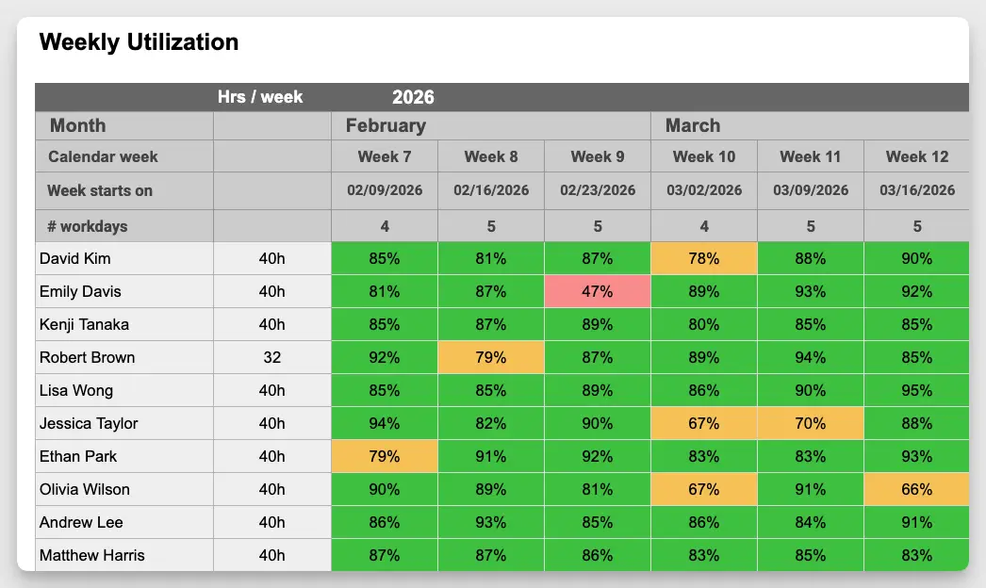Click the 2026 year header
Screen dimensions: 986x588
point(413,97)
